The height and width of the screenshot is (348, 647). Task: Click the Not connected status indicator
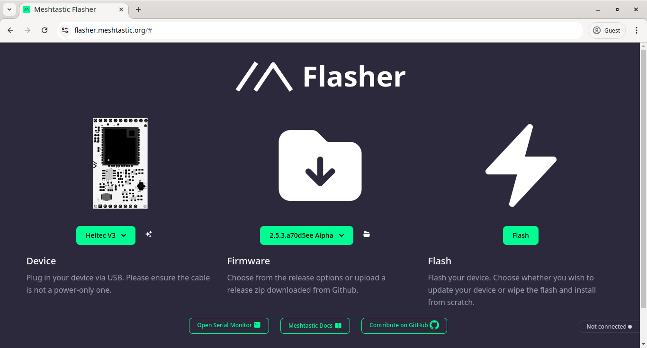click(x=609, y=326)
